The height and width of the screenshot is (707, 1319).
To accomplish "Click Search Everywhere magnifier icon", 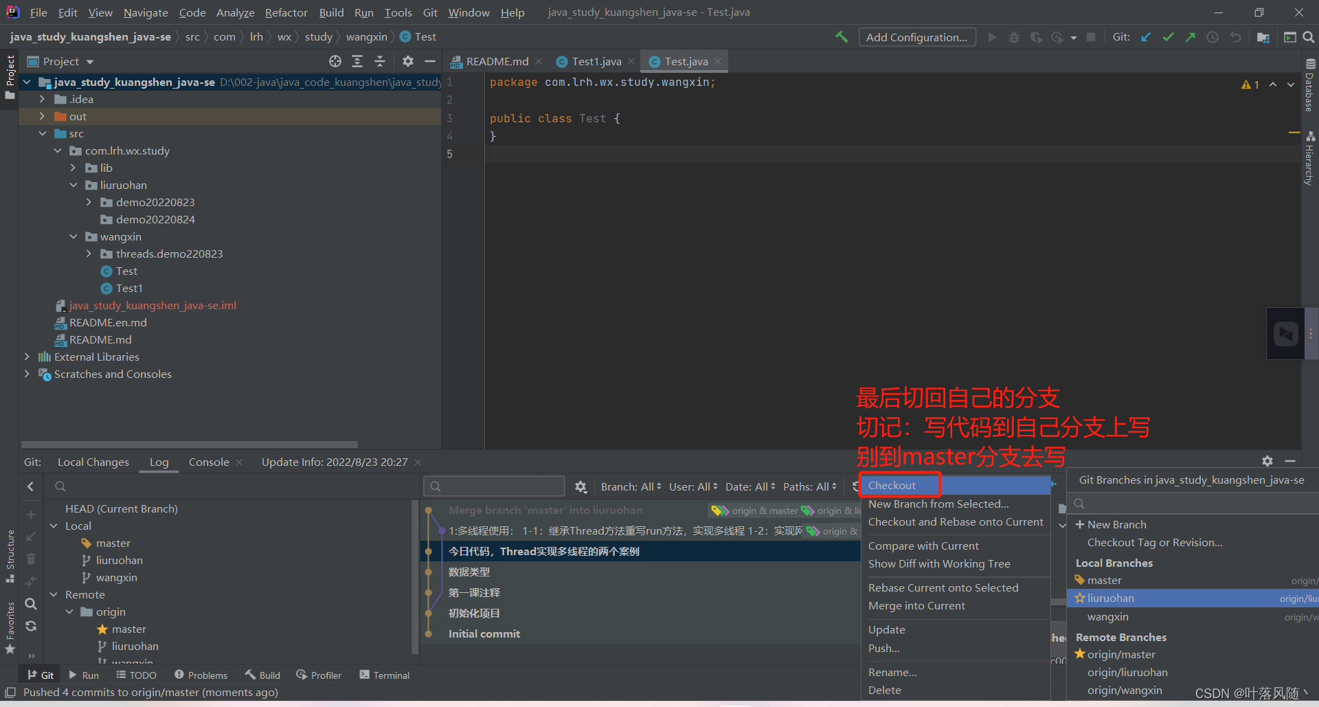I will coord(1309,37).
